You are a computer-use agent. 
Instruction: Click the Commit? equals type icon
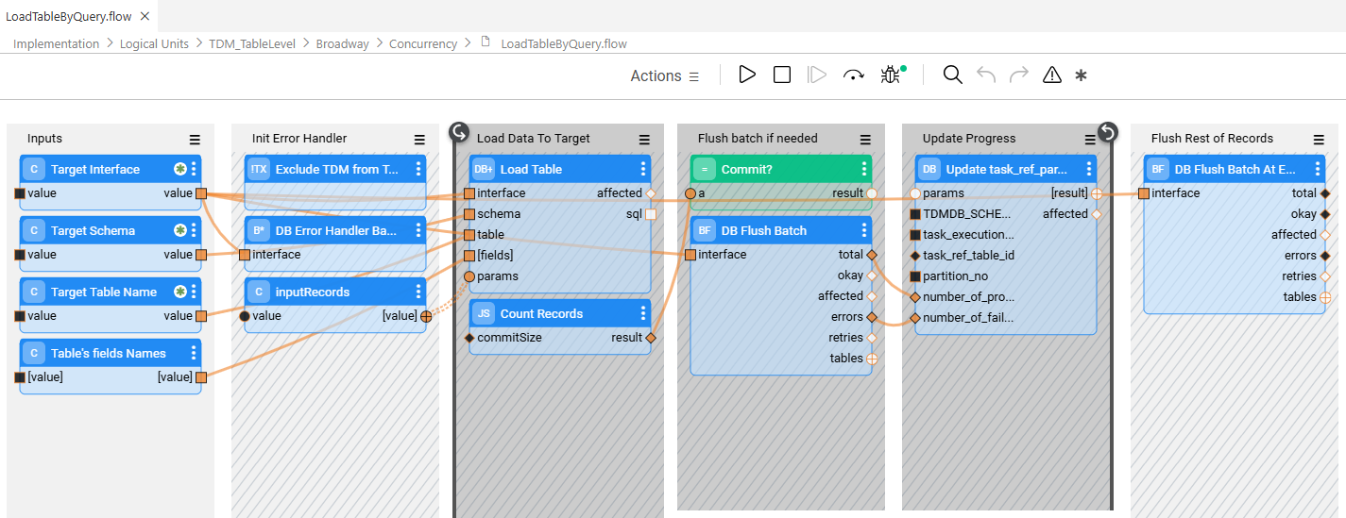click(705, 169)
